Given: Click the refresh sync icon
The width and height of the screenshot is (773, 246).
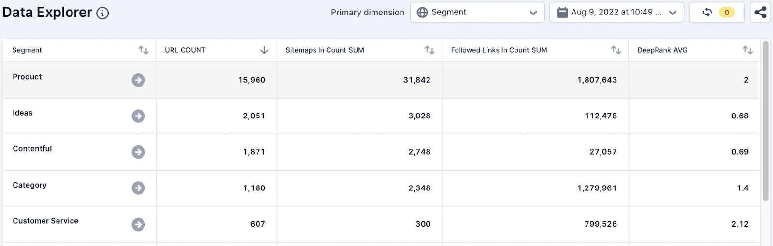Looking at the screenshot, I should click(x=707, y=13).
